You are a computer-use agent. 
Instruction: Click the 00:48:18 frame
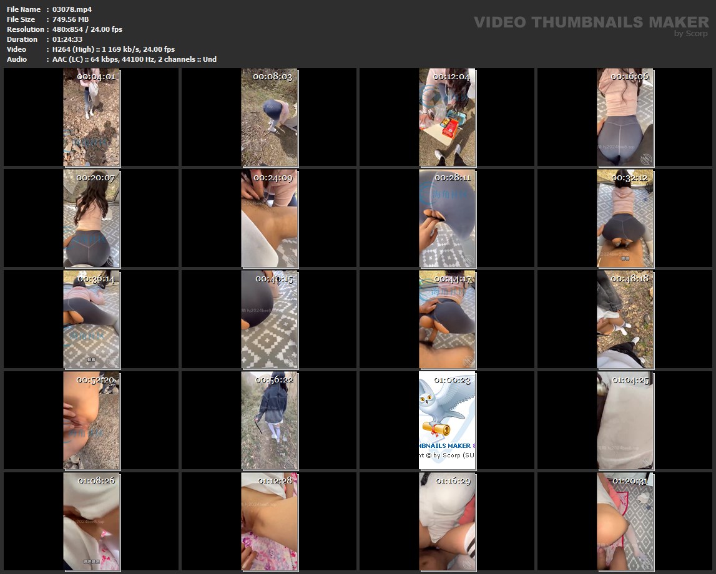tap(625, 319)
